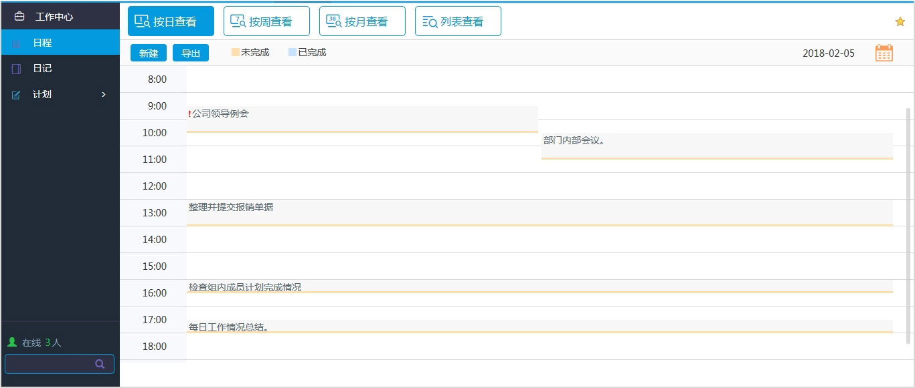The height and width of the screenshot is (388, 915).
Task: Switch to 按周查看 view
Action: (x=266, y=21)
